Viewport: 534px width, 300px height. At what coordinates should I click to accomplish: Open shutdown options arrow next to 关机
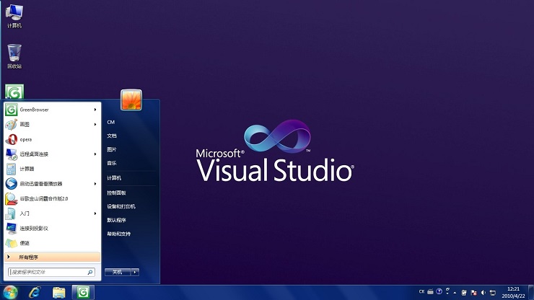click(135, 272)
